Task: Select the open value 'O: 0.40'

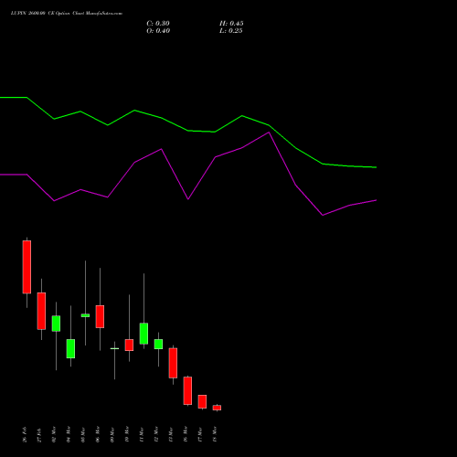Action: point(158,31)
